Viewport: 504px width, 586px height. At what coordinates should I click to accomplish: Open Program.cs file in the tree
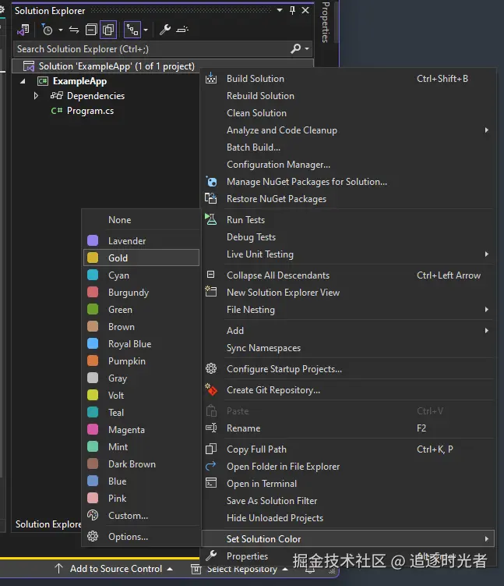coord(90,111)
